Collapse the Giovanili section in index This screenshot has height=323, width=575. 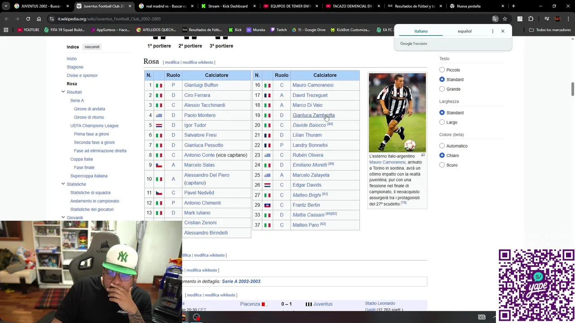(63, 218)
